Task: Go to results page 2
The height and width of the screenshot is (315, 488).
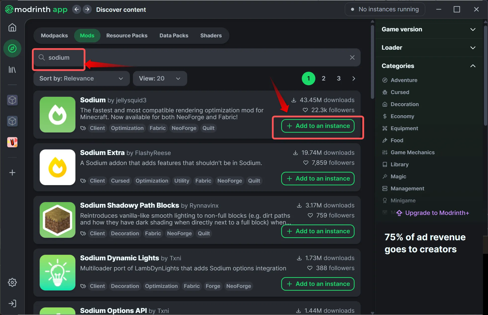Action: [x=323, y=78]
